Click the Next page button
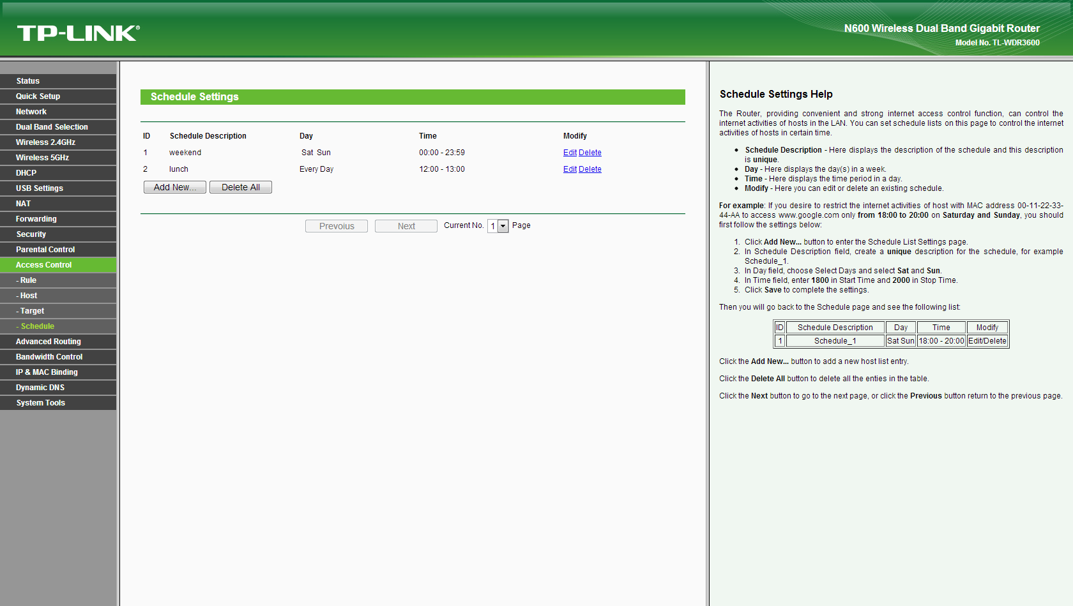 click(x=406, y=226)
